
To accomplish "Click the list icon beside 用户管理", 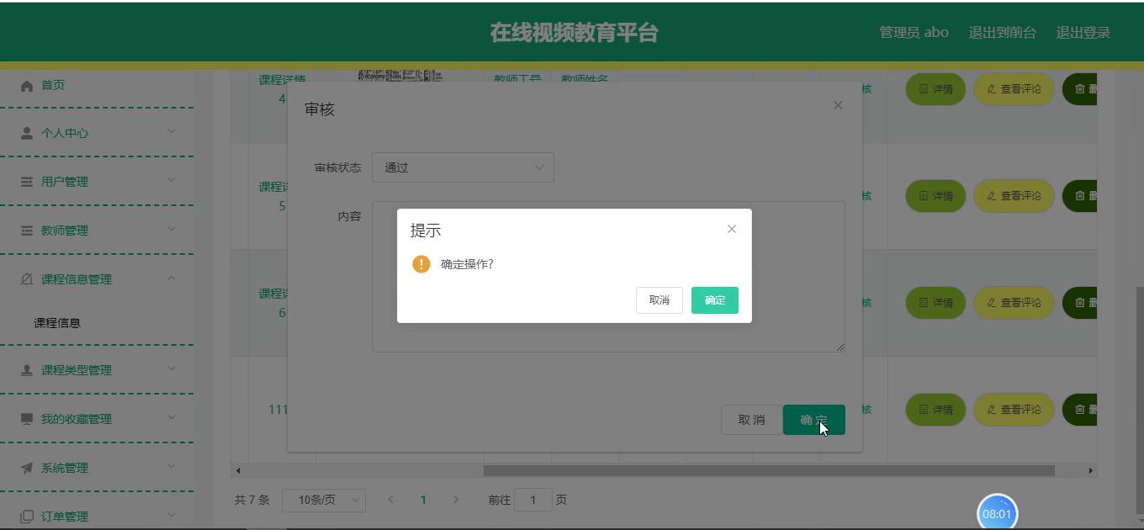I will (27, 182).
